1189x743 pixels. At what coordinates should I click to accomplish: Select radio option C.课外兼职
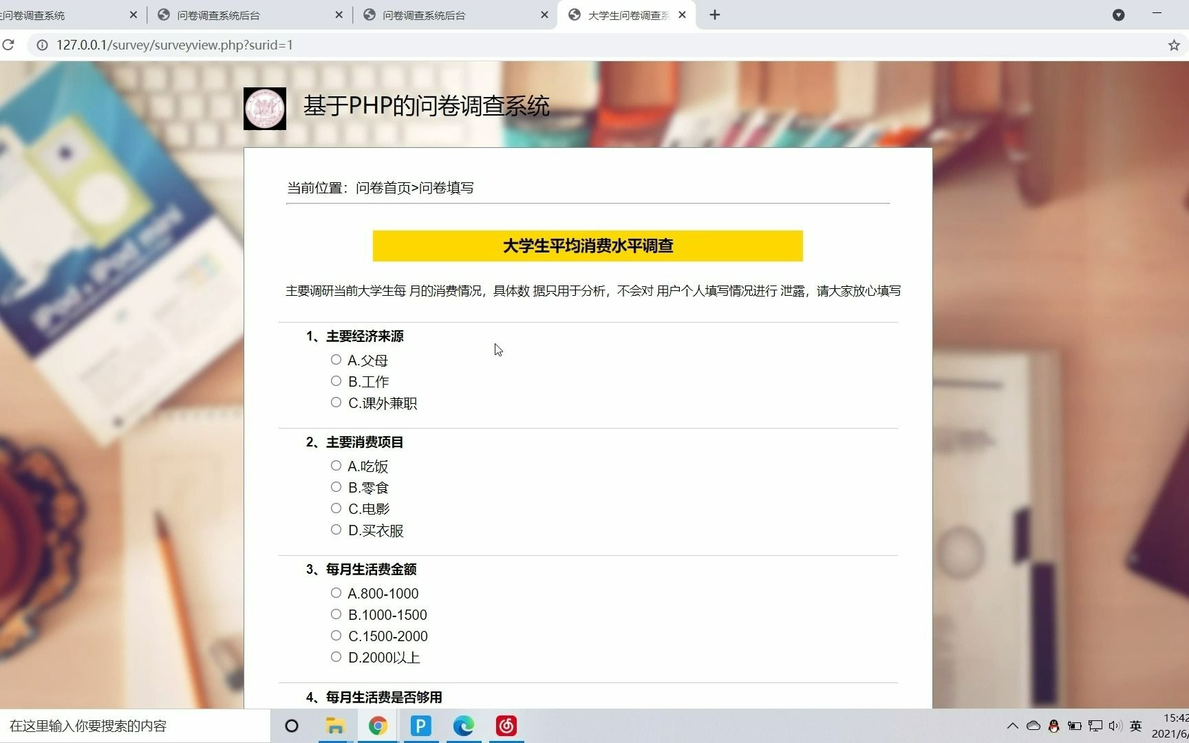336,402
